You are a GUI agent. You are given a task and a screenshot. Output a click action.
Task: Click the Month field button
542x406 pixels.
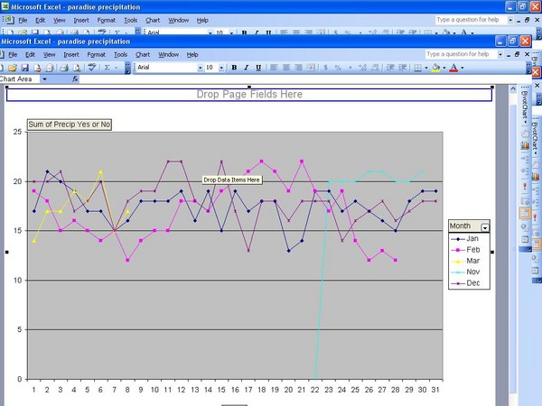[469, 226]
